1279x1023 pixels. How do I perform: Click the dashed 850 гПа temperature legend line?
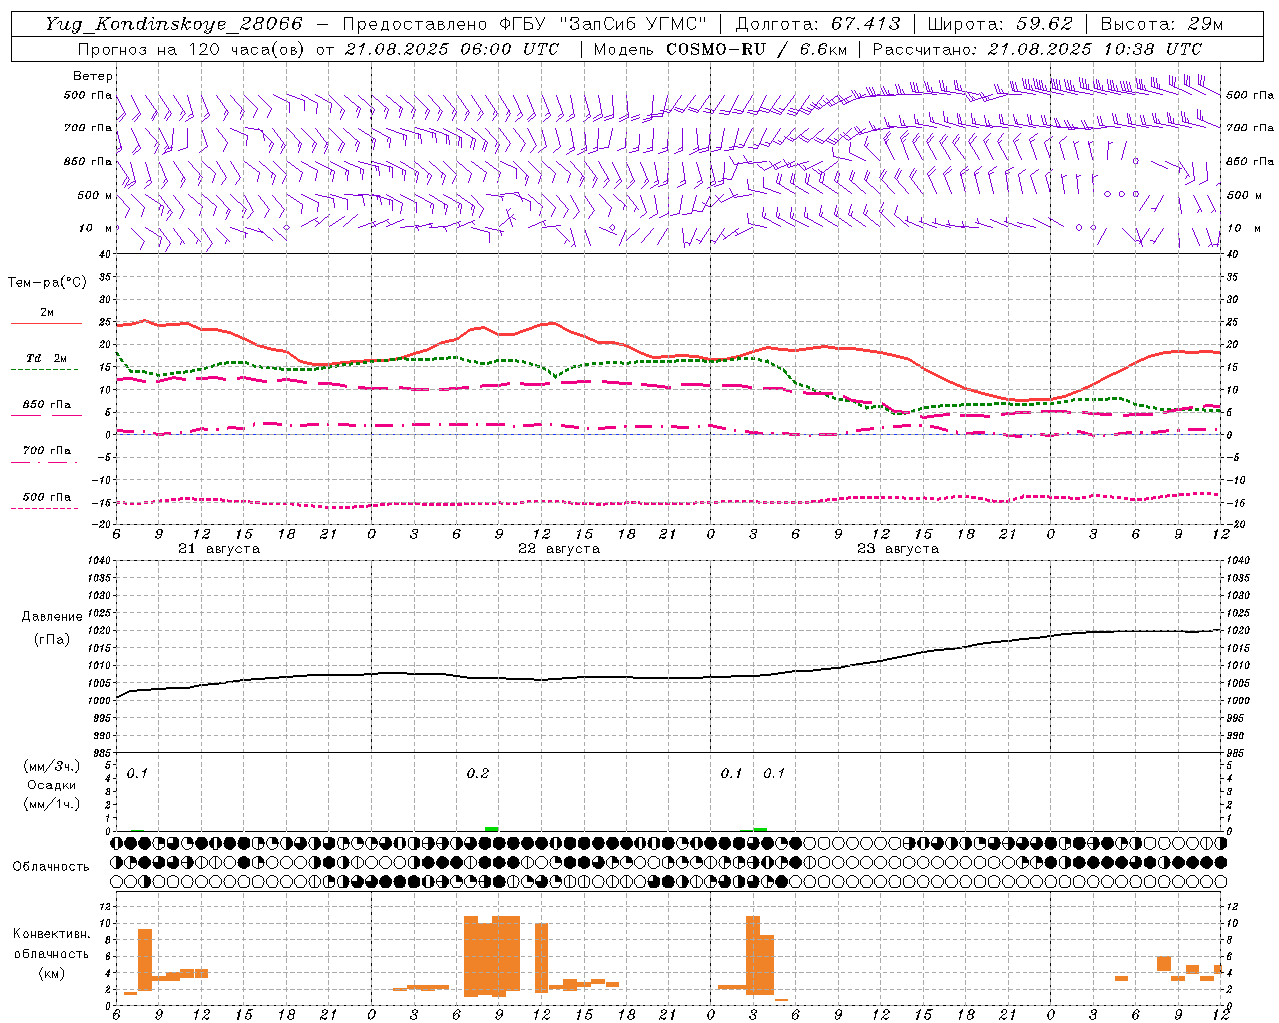pos(46,415)
